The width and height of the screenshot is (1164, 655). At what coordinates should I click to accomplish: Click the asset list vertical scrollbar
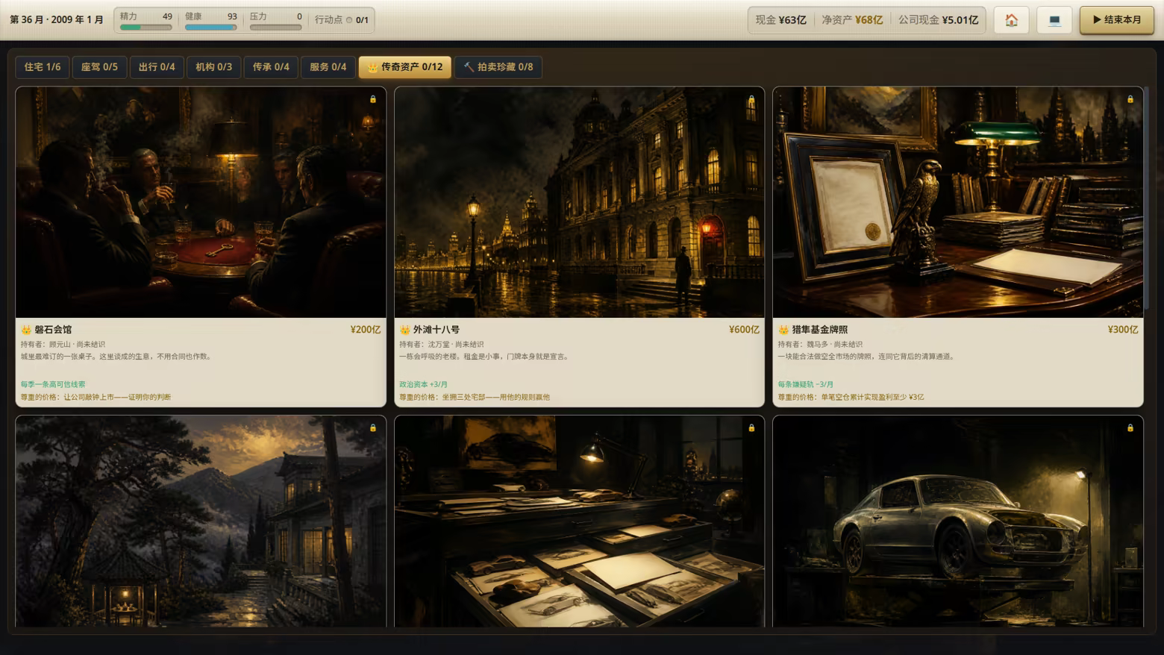[1147, 198]
